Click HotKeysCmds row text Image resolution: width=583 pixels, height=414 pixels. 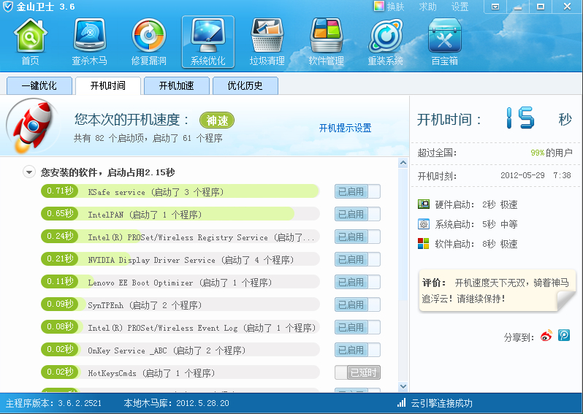pyautogui.click(x=151, y=373)
